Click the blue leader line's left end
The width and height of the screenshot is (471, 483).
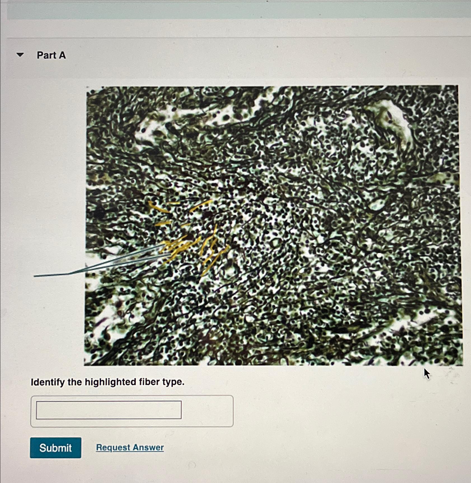(35, 276)
